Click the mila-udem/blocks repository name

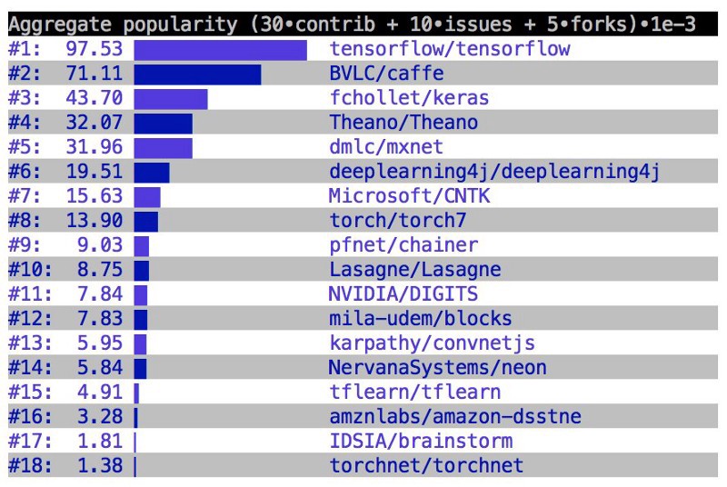(x=421, y=319)
